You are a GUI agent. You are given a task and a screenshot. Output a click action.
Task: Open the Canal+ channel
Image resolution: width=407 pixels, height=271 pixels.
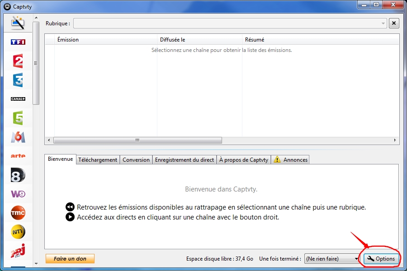coord(18,99)
